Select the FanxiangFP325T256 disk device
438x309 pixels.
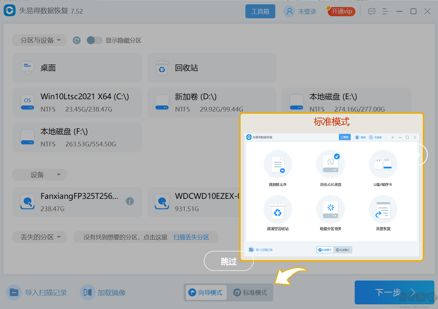click(77, 202)
